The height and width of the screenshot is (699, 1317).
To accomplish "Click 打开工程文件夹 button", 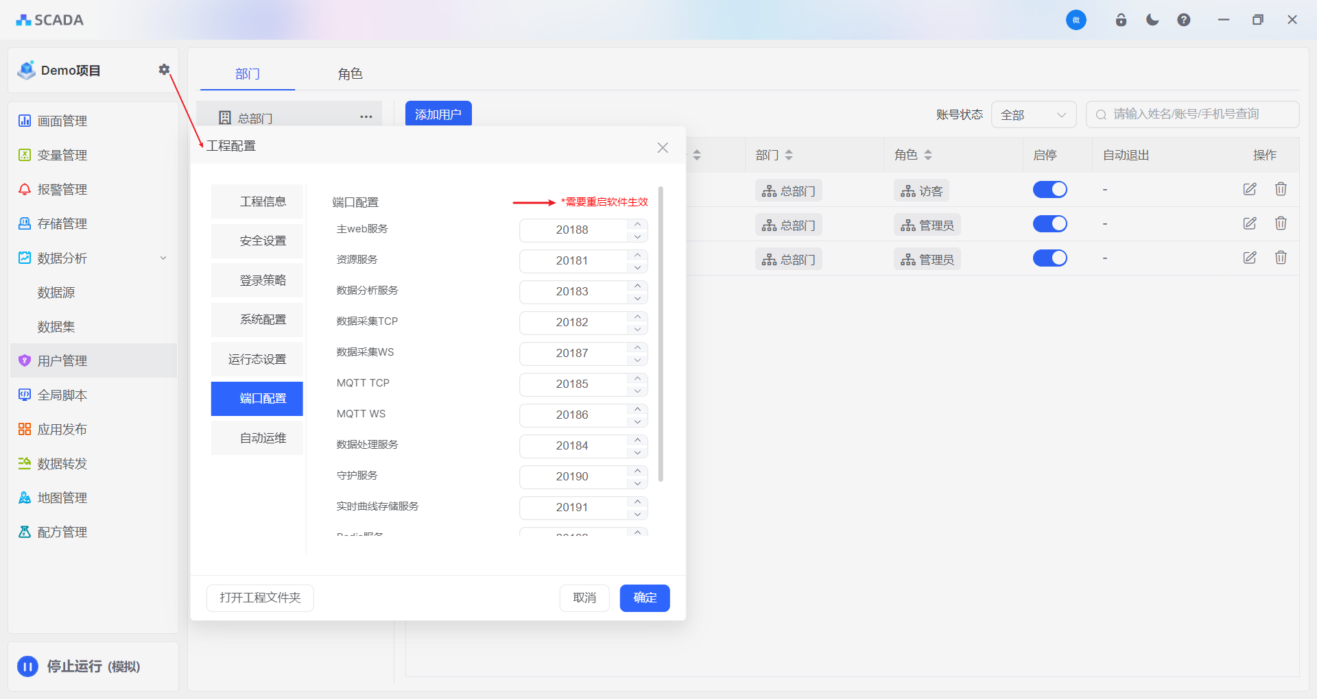I will click(260, 598).
